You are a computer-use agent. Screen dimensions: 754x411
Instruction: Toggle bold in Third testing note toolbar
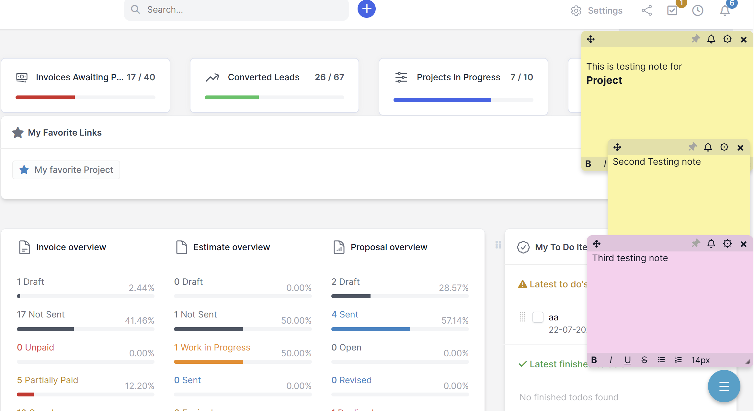(x=594, y=360)
